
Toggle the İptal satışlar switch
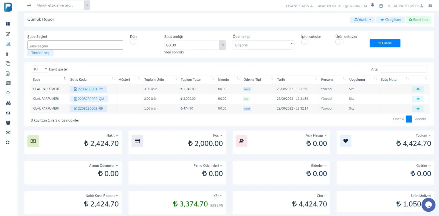(x=305, y=42)
